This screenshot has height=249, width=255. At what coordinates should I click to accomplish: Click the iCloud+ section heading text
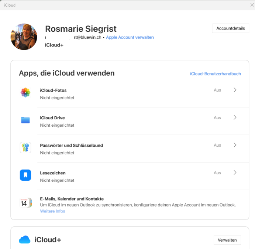48,240
